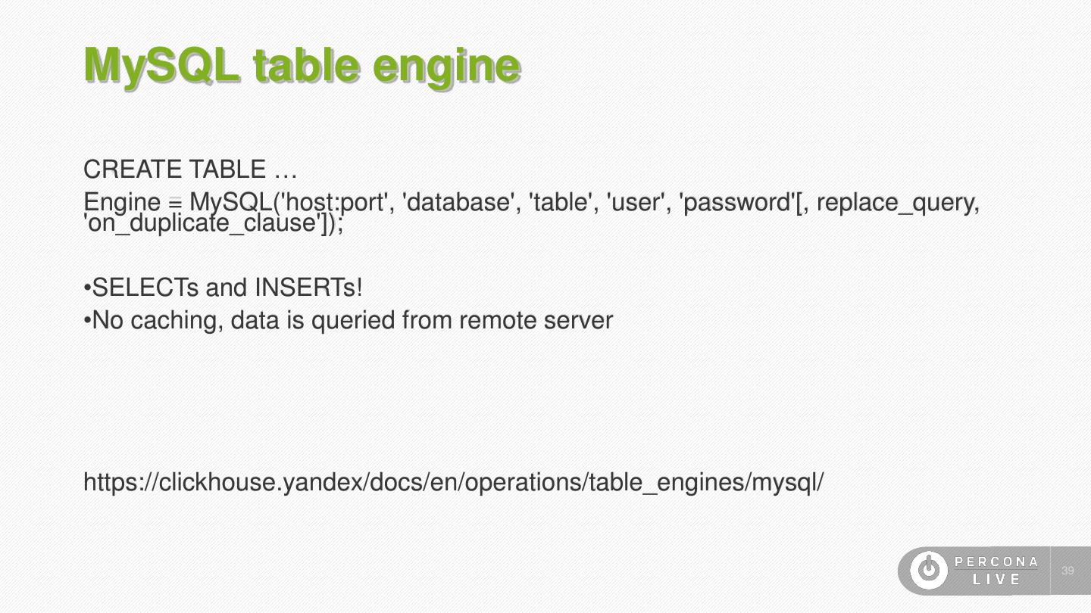Screen dimensions: 1091x613
Task: Click the 'host:port' parameter text
Action: coord(336,202)
